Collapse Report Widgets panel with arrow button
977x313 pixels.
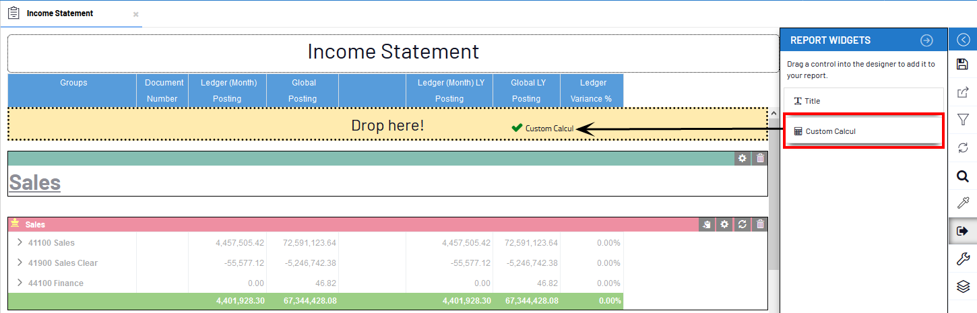[x=926, y=40]
